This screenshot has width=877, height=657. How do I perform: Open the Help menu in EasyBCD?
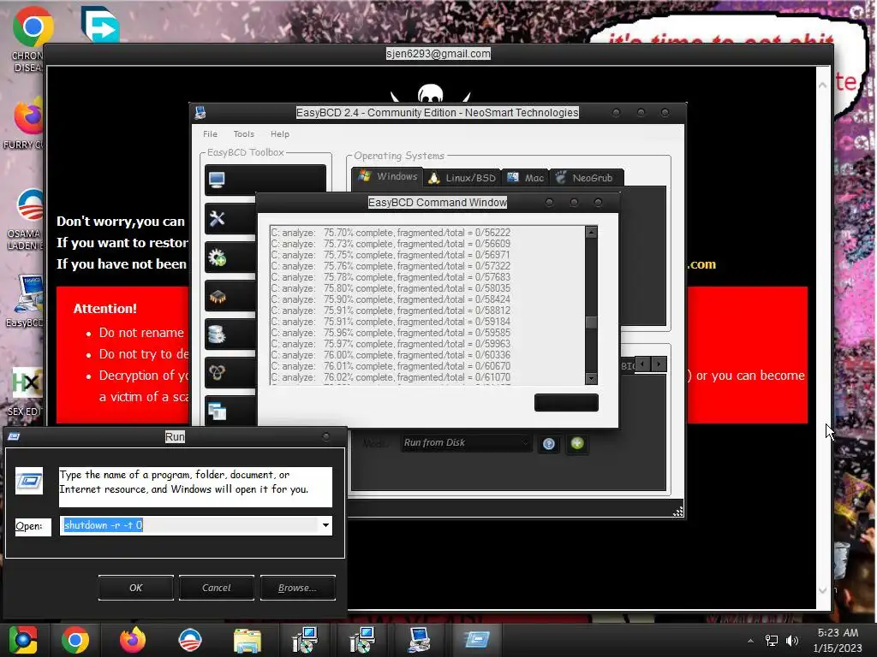[x=280, y=134]
